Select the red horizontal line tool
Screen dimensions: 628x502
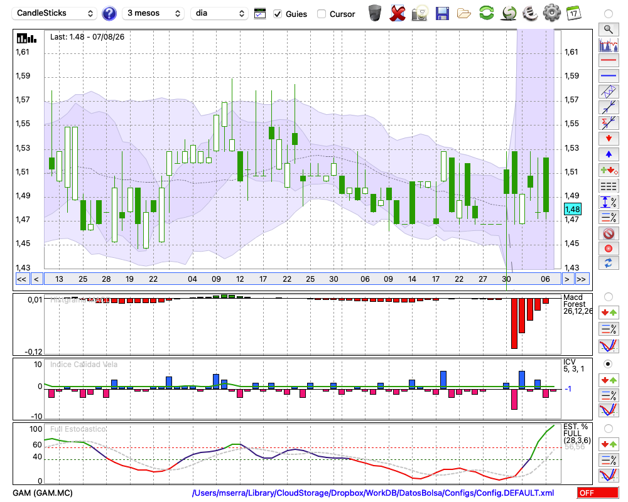[x=609, y=60]
